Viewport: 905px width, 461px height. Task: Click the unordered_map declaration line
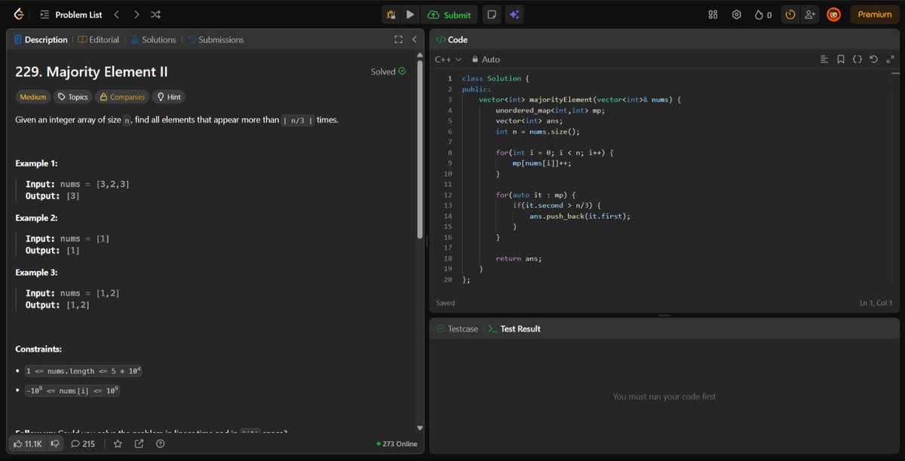pyautogui.click(x=550, y=110)
